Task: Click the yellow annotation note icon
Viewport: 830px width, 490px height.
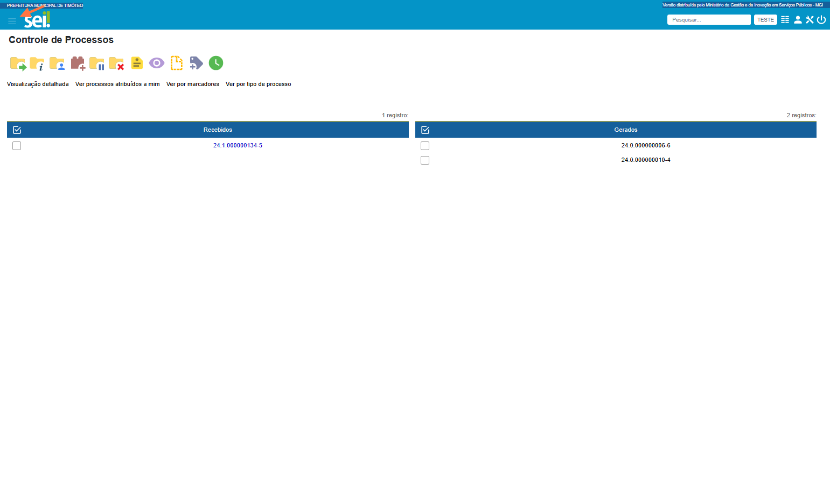Action: (137, 63)
